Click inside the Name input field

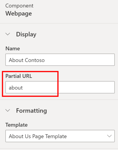(x=60, y=60)
